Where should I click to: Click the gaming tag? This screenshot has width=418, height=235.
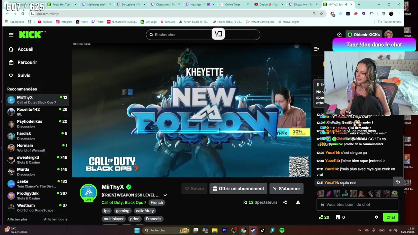click(x=123, y=211)
